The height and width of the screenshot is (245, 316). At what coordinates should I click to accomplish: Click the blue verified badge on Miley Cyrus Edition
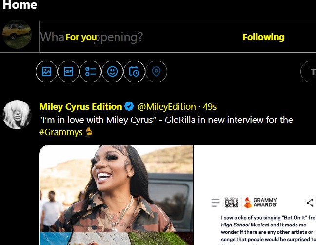pyautogui.click(x=129, y=106)
